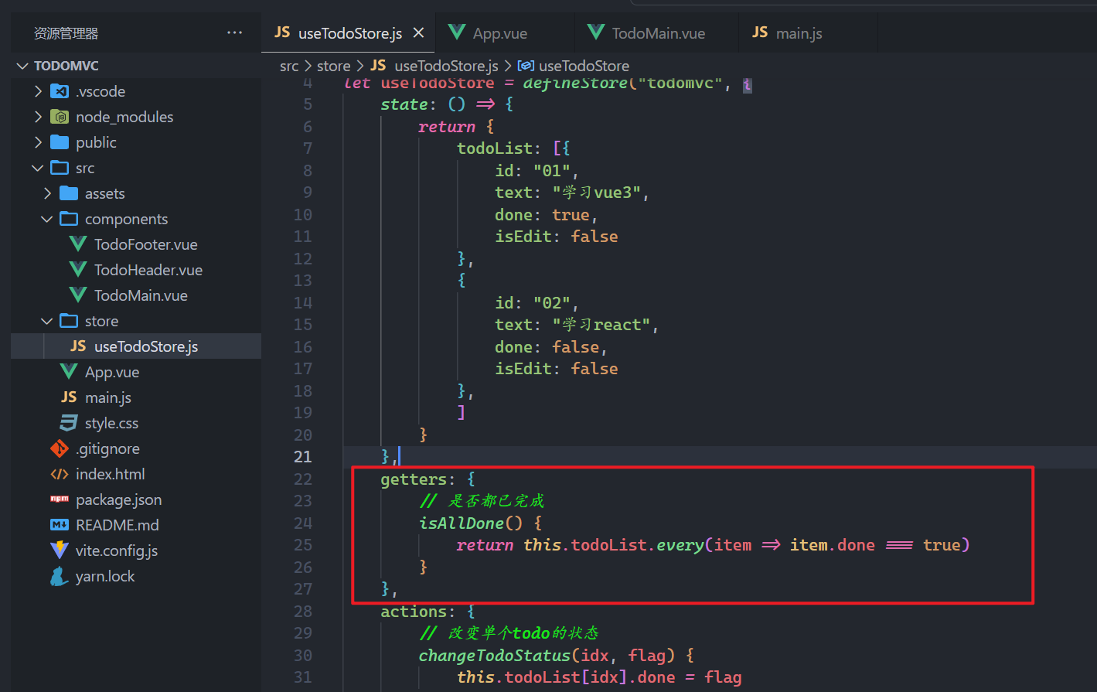Click line number 25 in the gutter
The width and height of the screenshot is (1097, 692).
tap(303, 545)
